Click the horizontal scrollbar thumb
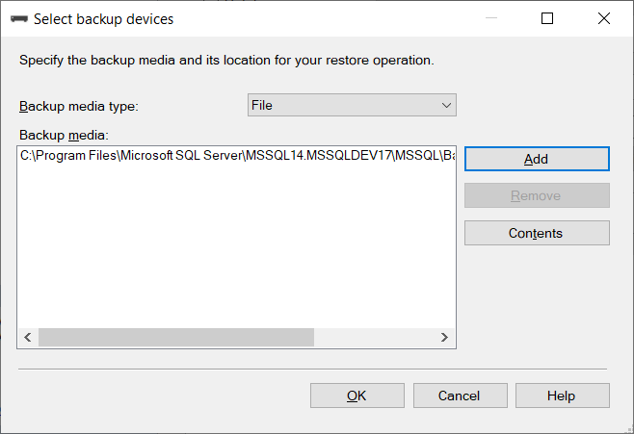Viewport: 634px width, 434px height. (176, 338)
